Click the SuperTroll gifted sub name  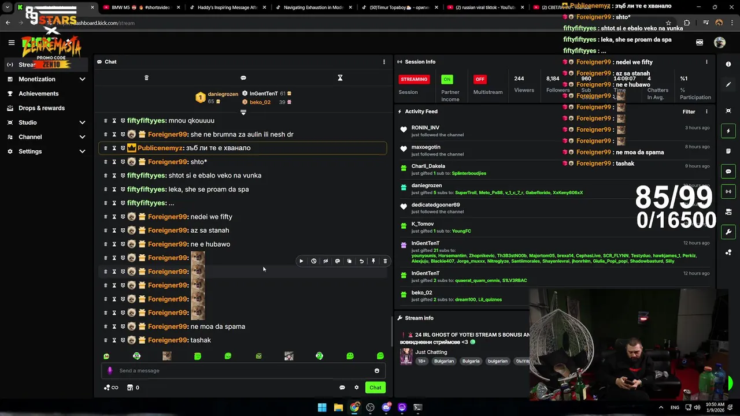pyautogui.click(x=466, y=193)
